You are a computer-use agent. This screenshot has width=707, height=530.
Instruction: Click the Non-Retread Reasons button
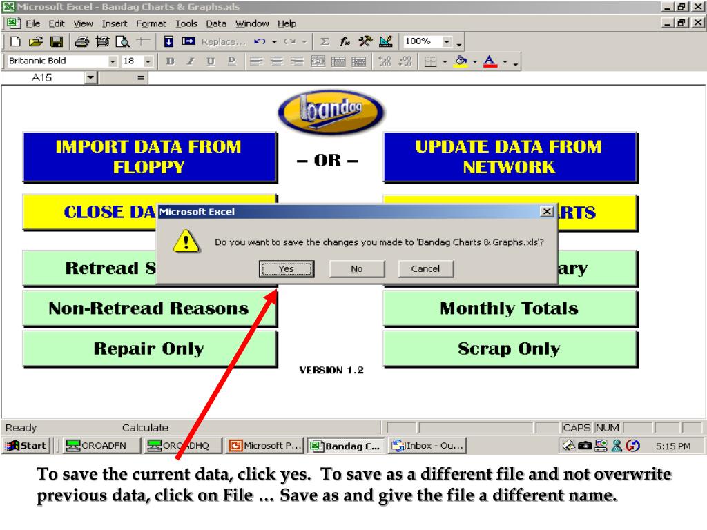pos(150,308)
